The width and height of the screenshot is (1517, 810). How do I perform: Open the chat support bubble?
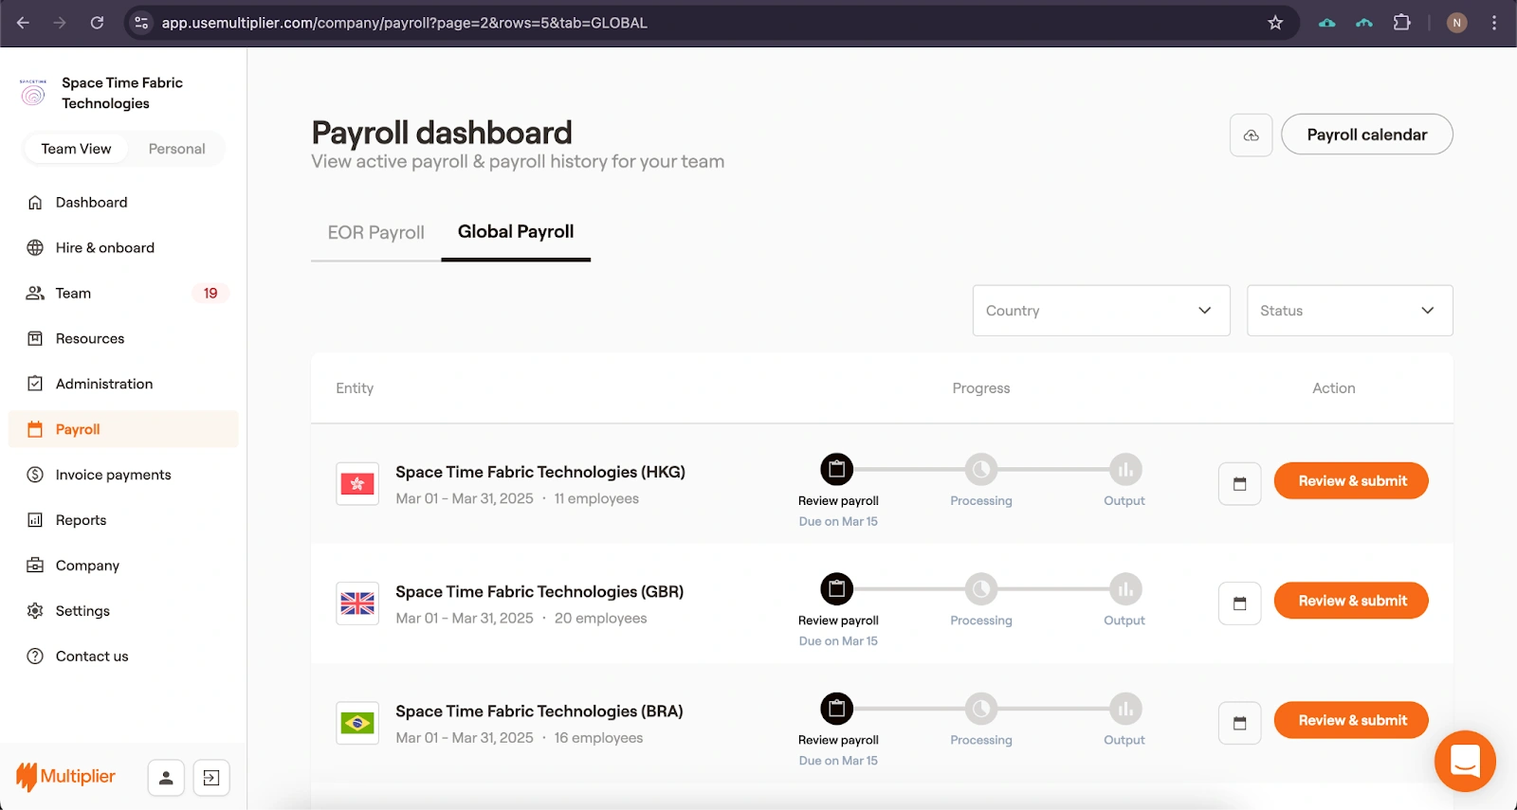(1465, 761)
